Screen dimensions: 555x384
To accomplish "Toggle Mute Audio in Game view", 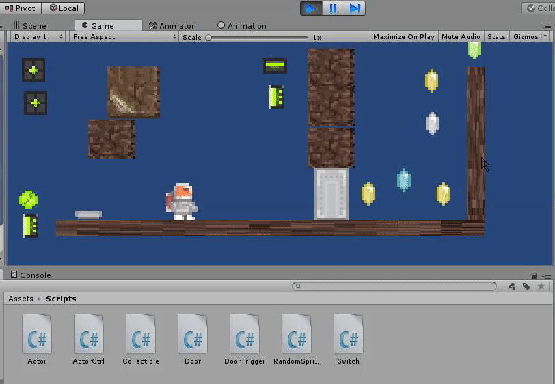I will [460, 36].
